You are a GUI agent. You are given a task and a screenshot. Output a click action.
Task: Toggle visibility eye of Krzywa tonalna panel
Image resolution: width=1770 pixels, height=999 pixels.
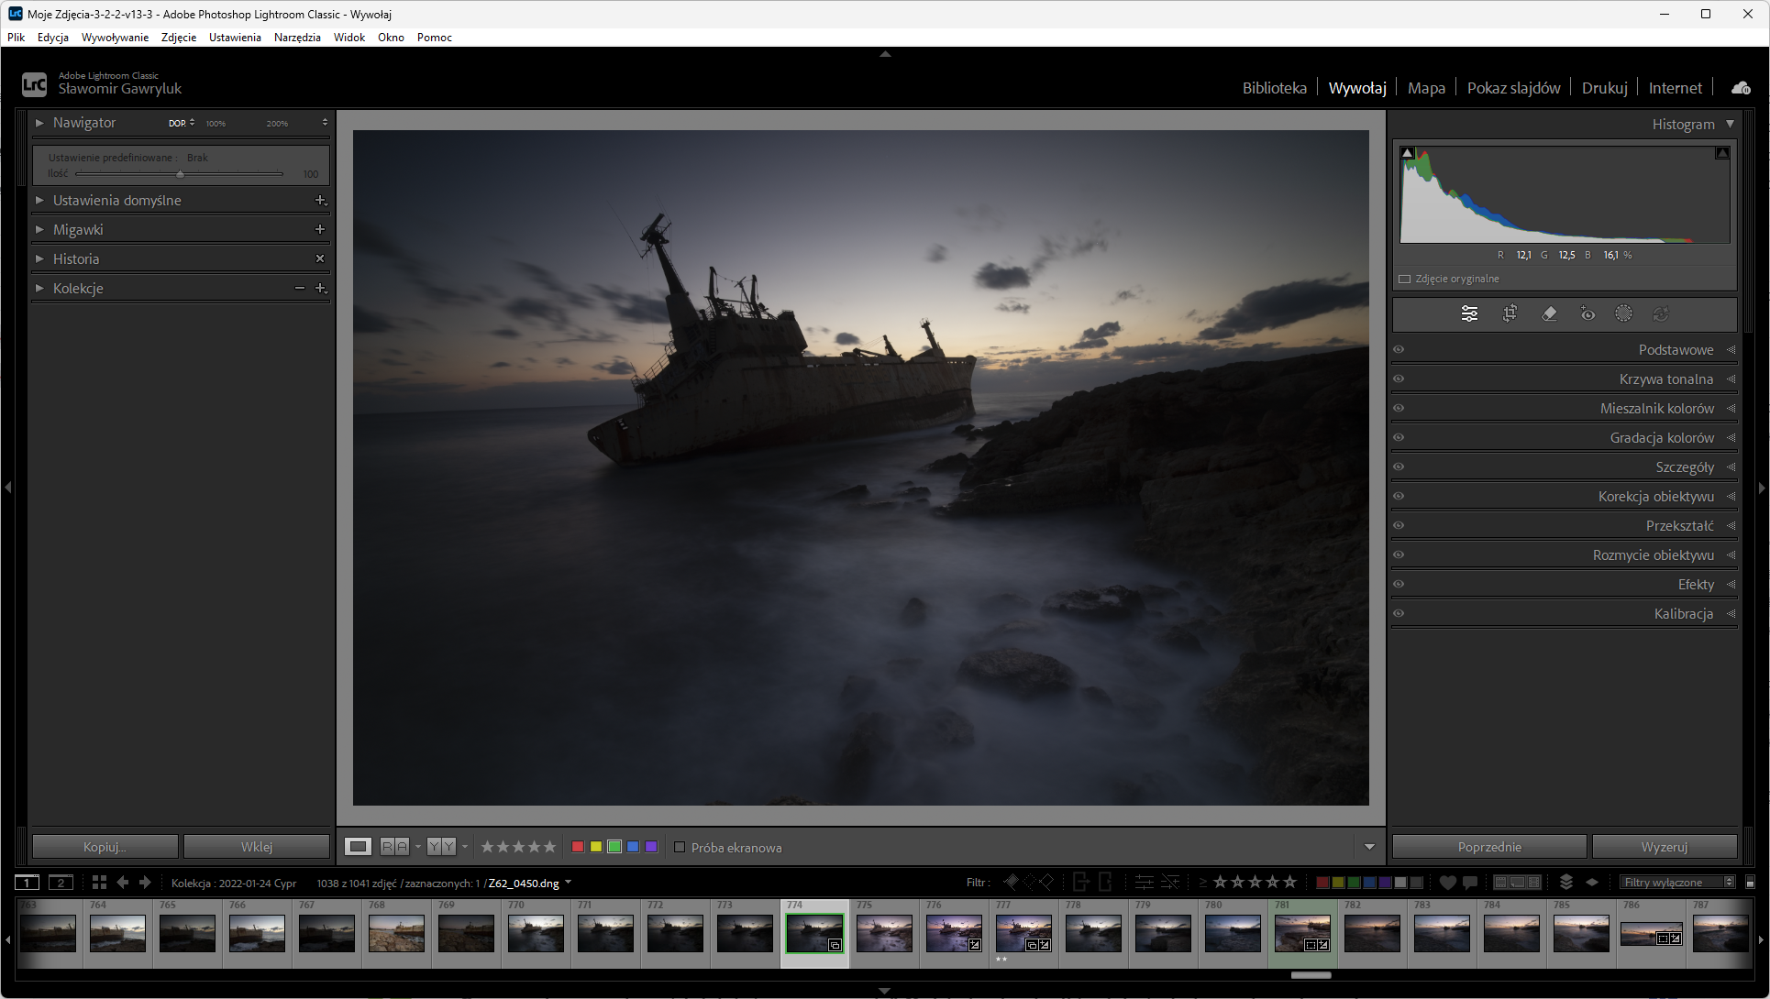coord(1399,379)
